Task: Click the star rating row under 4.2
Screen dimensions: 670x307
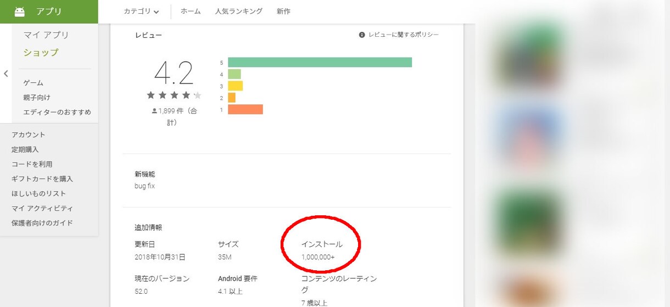Action: [174, 96]
